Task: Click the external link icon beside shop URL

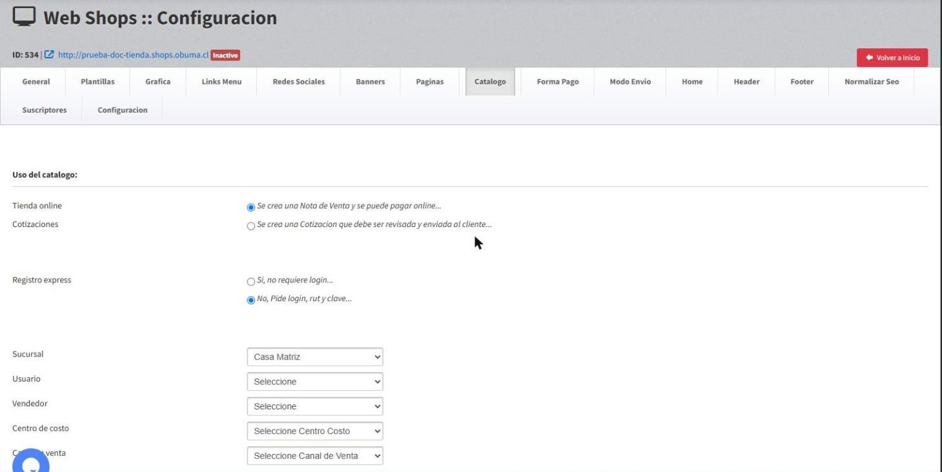Action: click(x=50, y=55)
